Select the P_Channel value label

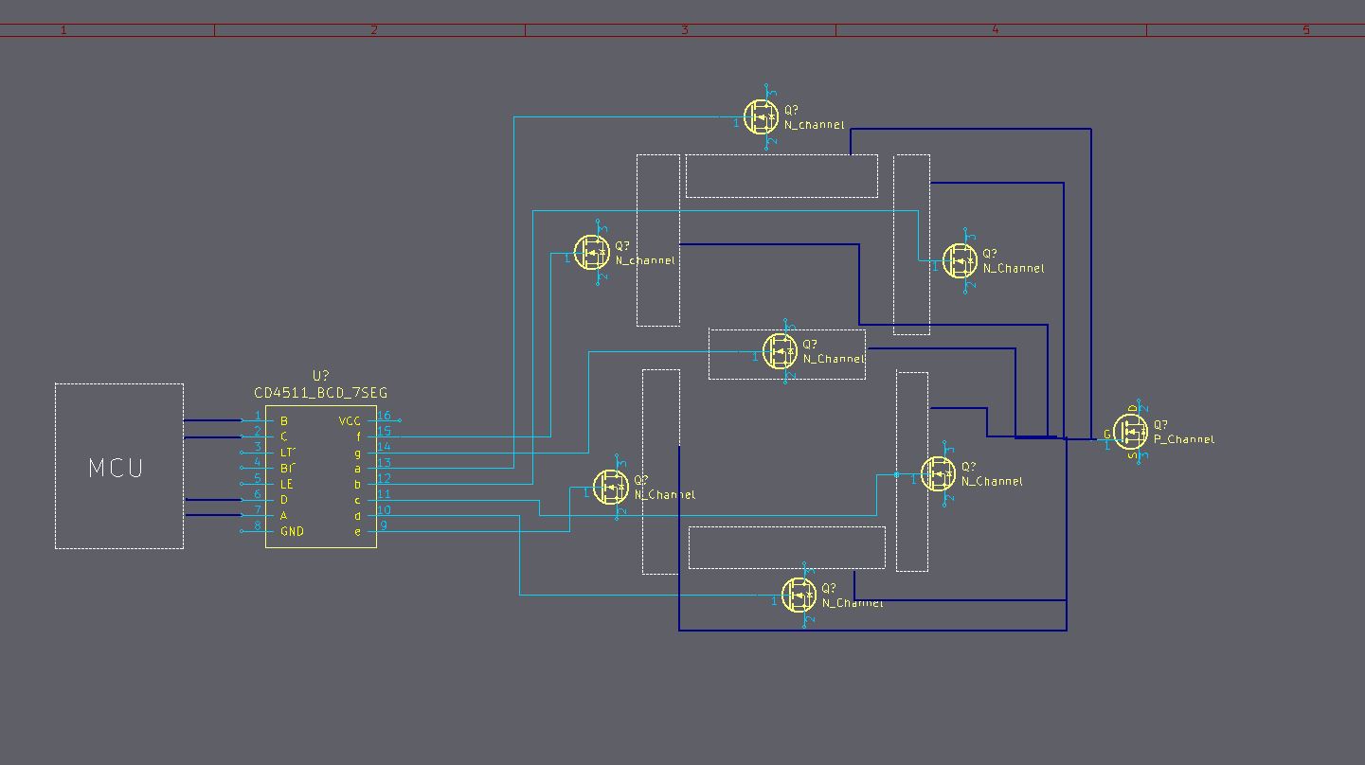click(1184, 439)
